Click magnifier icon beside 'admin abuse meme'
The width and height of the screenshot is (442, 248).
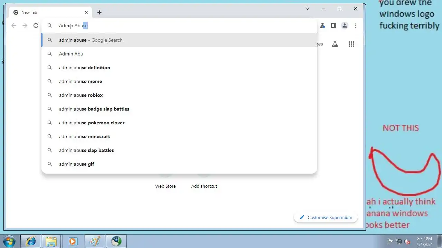(50, 81)
